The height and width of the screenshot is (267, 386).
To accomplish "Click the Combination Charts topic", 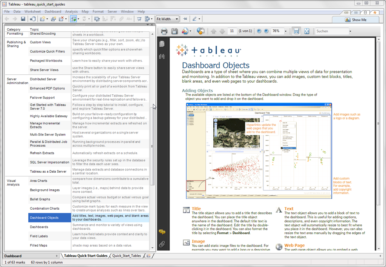I will pos(44,209).
